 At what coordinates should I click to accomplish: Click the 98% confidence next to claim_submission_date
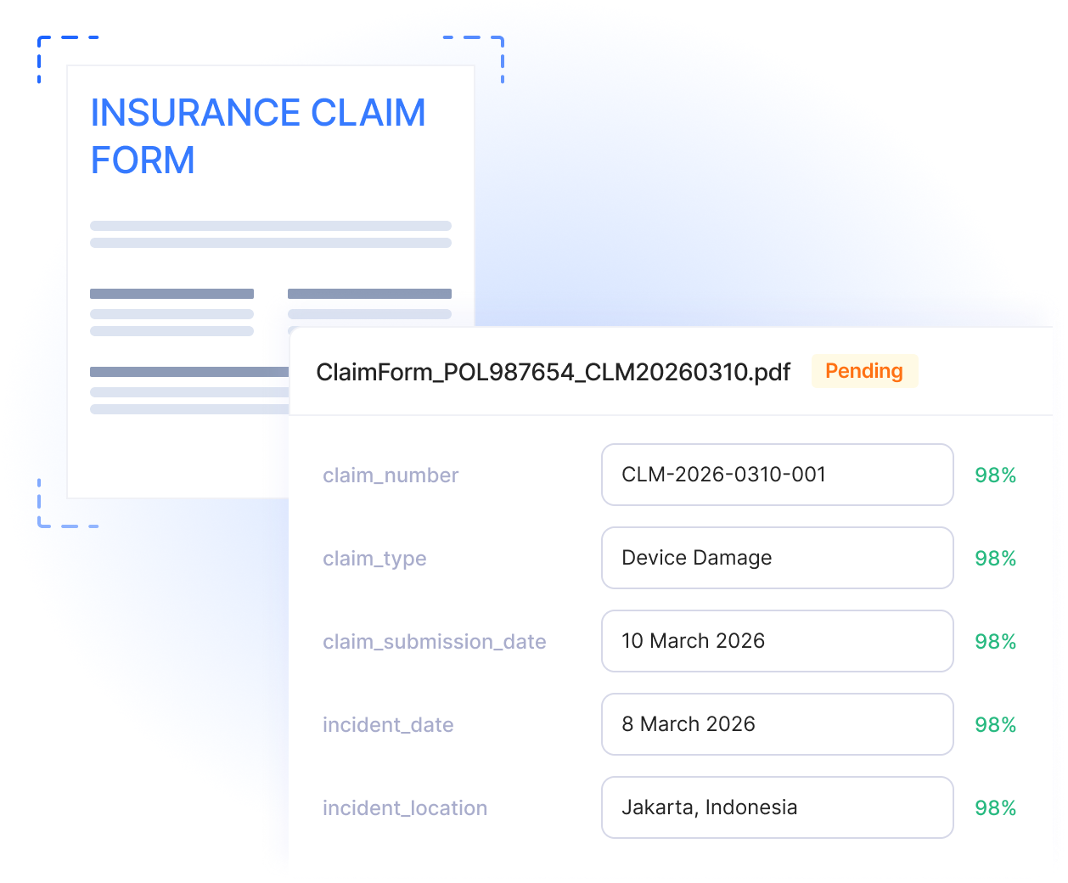click(995, 642)
